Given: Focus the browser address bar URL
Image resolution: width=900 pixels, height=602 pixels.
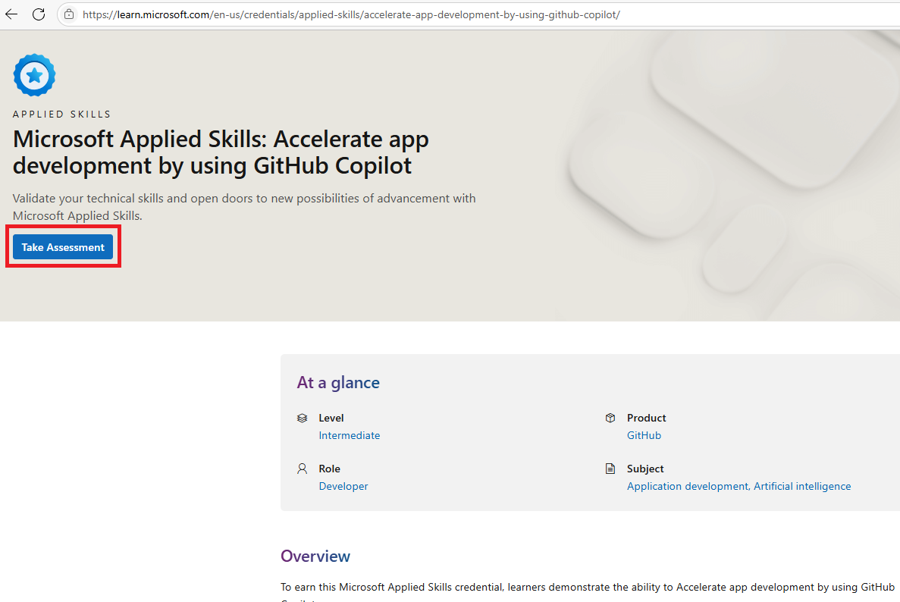Looking at the screenshot, I should click(x=351, y=14).
